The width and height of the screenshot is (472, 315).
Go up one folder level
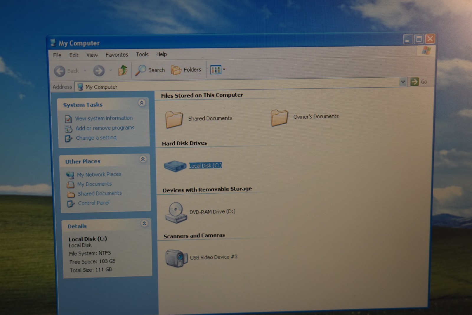coord(123,70)
